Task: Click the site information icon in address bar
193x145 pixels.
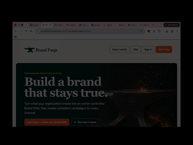Action: (37, 31)
